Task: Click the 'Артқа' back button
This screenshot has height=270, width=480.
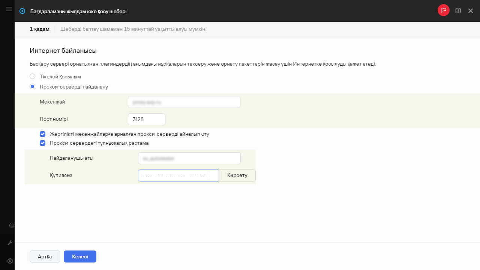Action: pyautogui.click(x=45, y=256)
